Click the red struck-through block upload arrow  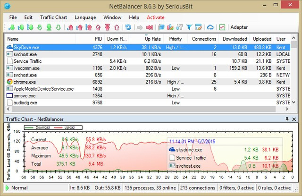point(98,27)
